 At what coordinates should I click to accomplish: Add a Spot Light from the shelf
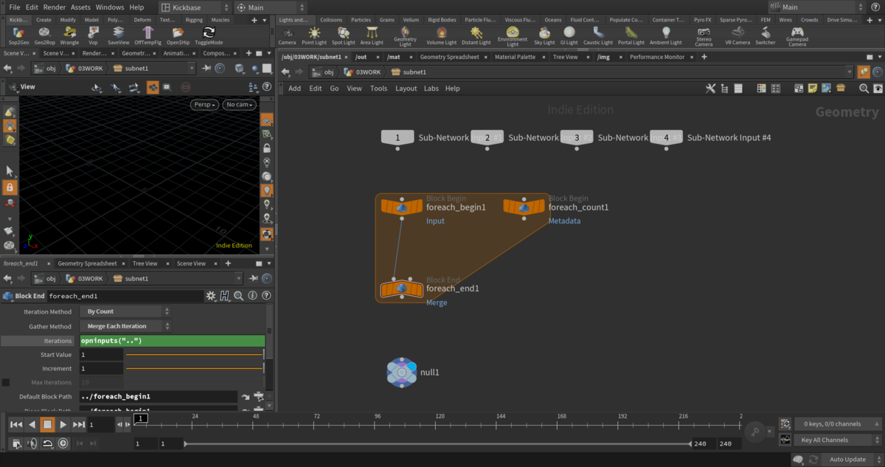[343, 35]
